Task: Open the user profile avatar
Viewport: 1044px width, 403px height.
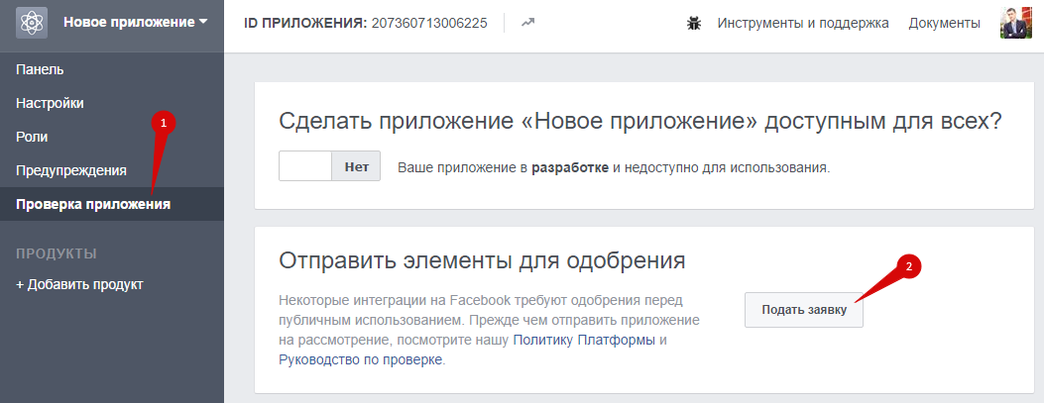Action: (1016, 22)
